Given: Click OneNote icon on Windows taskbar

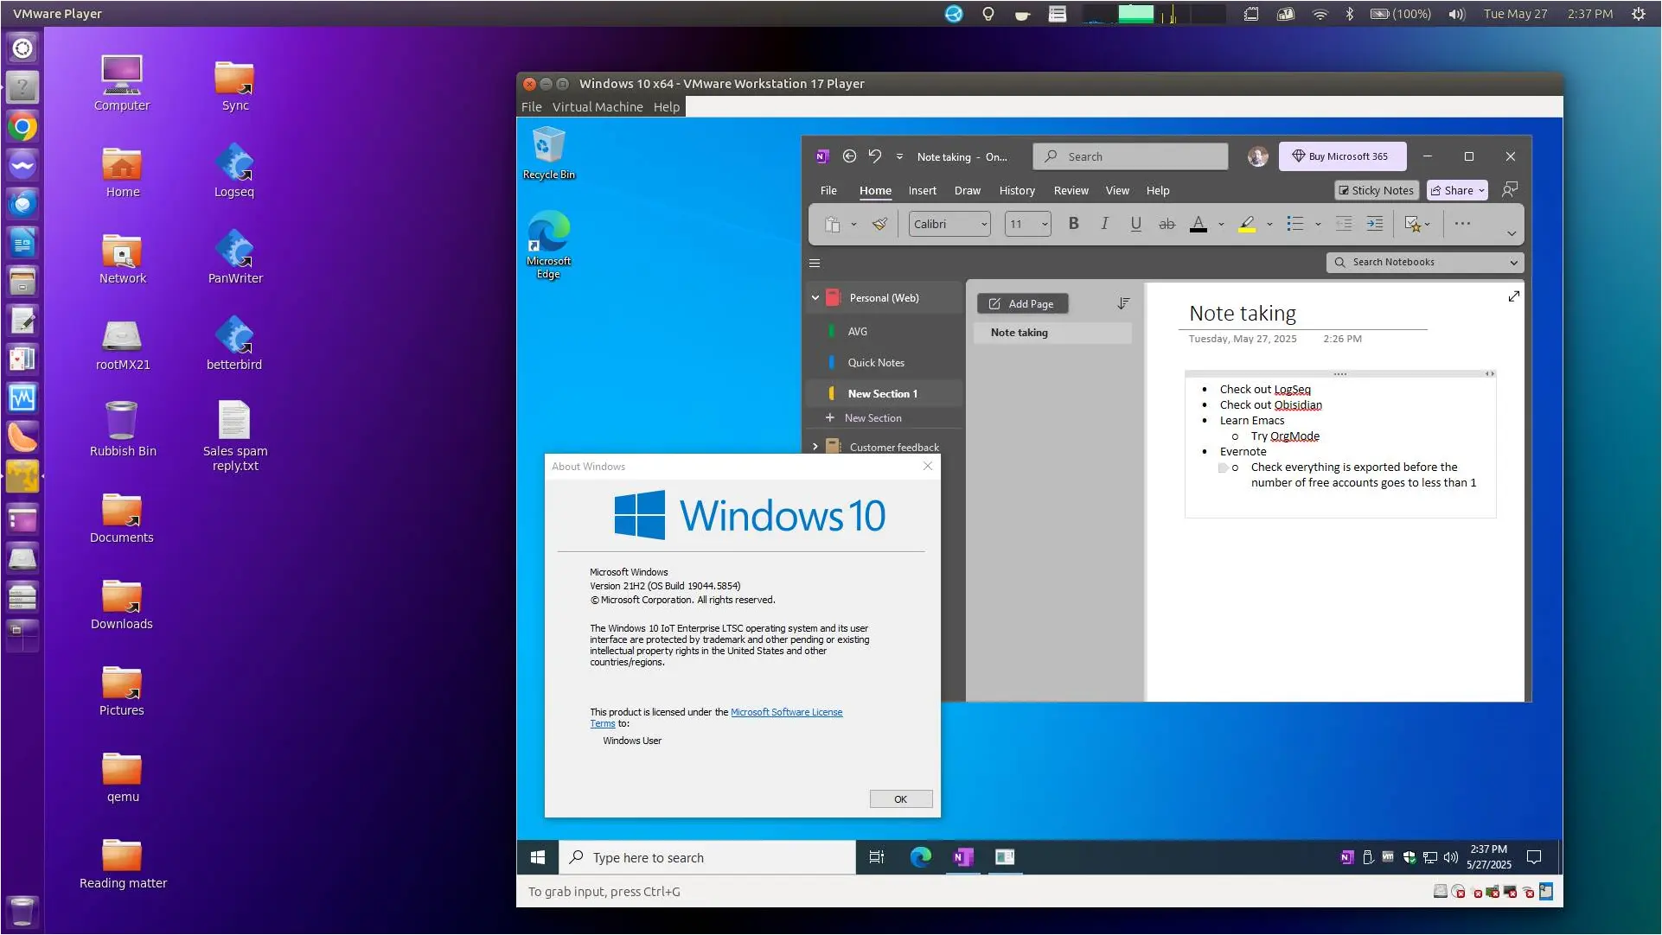Looking at the screenshot, I should 962,857.
